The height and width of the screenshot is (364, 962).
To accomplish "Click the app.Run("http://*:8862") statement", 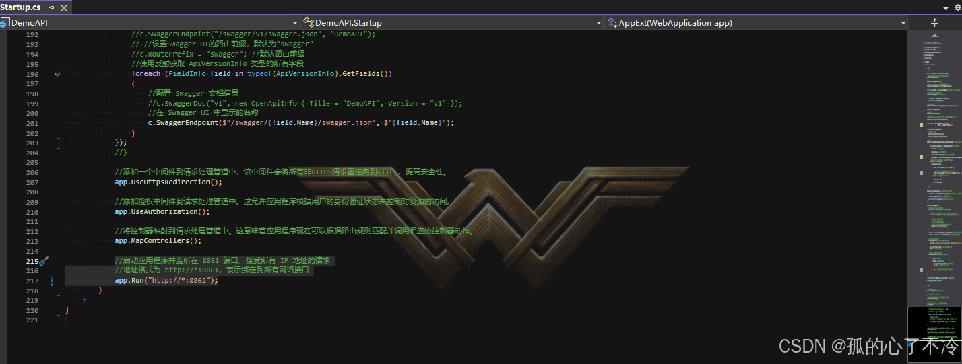I will [166, 281].
